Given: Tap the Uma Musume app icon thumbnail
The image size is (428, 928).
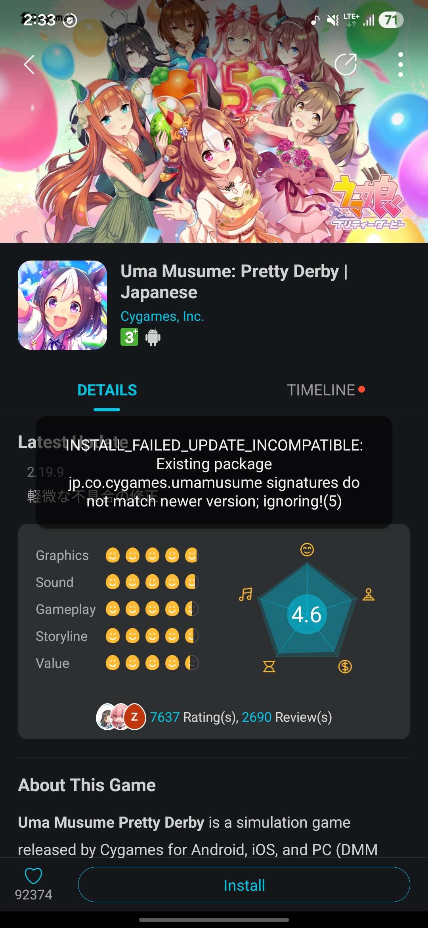Looking at the screenshot, I should pyautogui.click(x=63, y=305).
